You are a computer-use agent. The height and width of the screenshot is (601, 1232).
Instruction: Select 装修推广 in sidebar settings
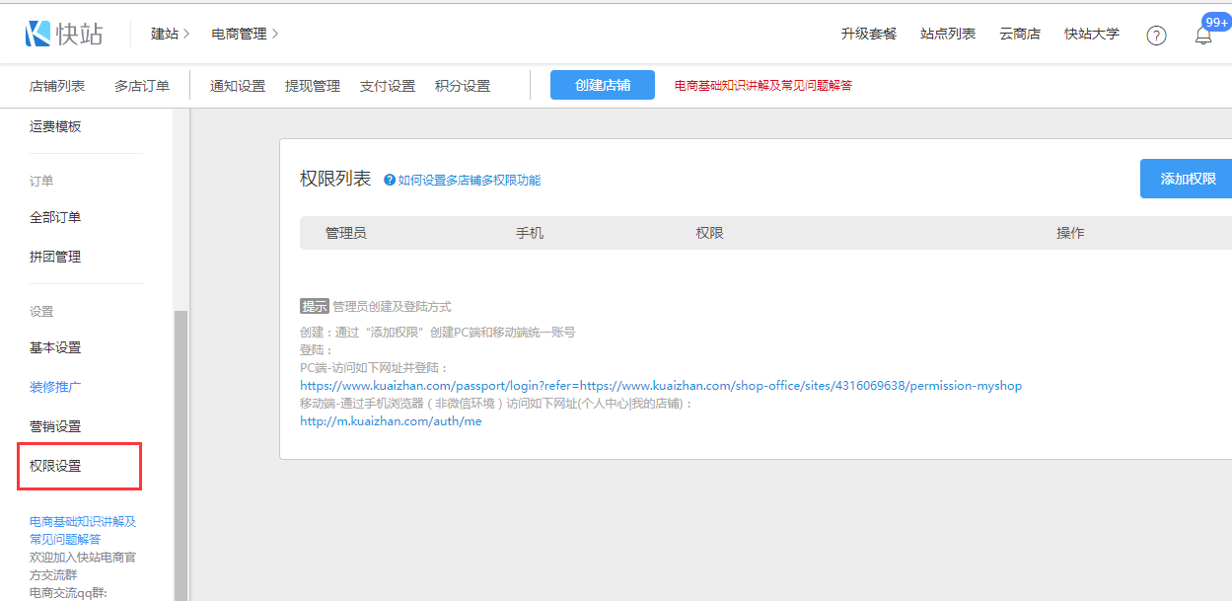(x=55, y=387)
